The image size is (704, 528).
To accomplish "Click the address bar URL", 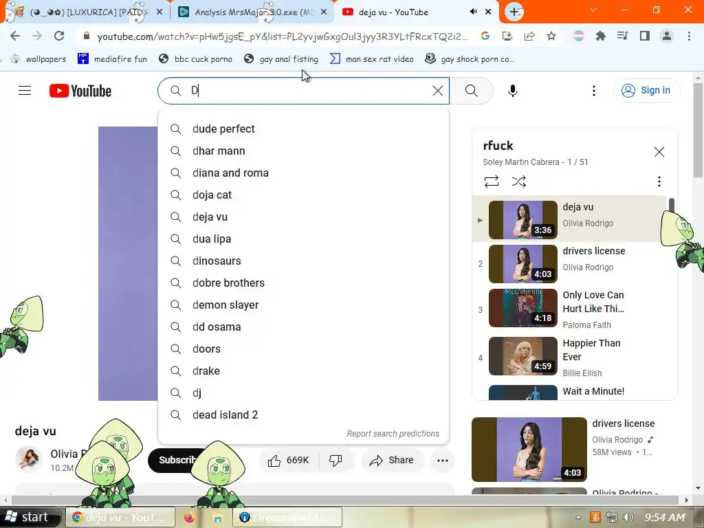I will tap(282, 36).
